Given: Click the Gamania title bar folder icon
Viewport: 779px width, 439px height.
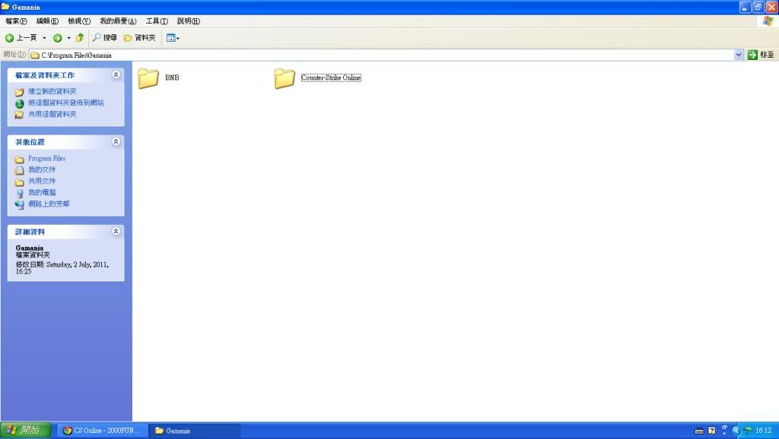Looking at the screenshot, I should (x=5, y=6).
